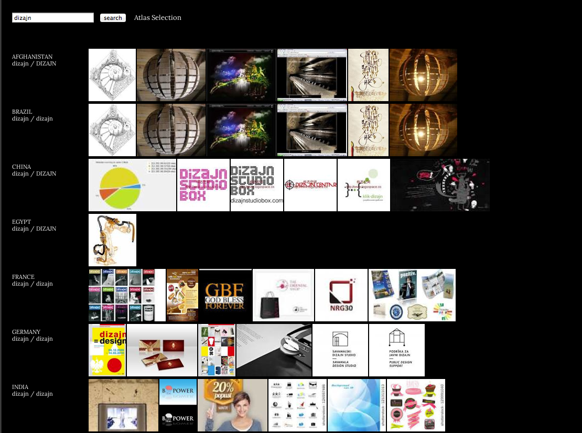Open klik-dizajn logo thumbnail
This screenshot has width=582, height=433.
[x=364, y=185]
